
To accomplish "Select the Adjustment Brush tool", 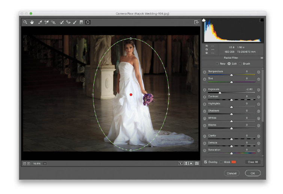I will click(75, 23).
